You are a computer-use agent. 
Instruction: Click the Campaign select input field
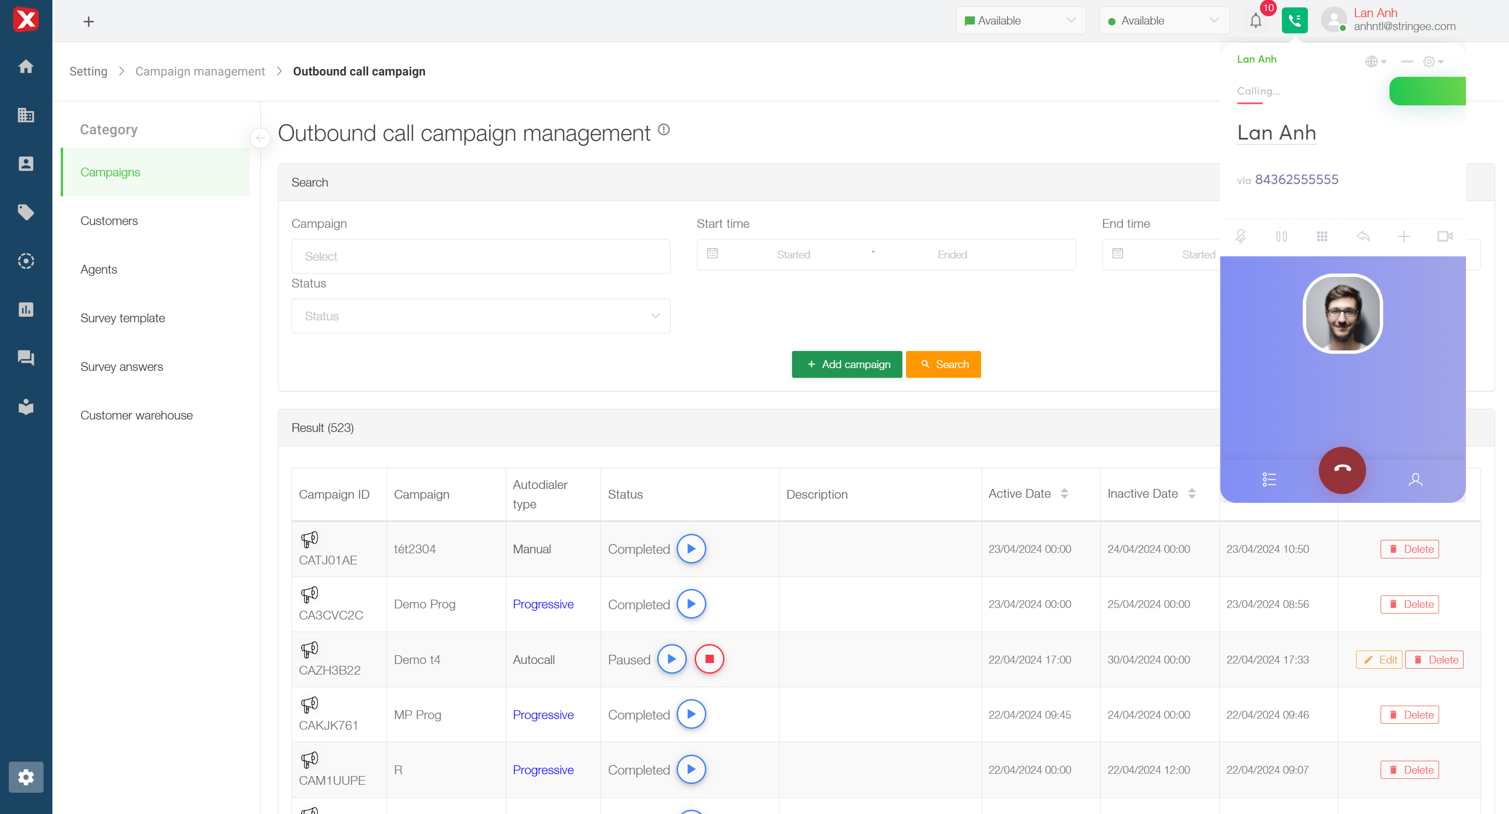(x=480, y=257)
